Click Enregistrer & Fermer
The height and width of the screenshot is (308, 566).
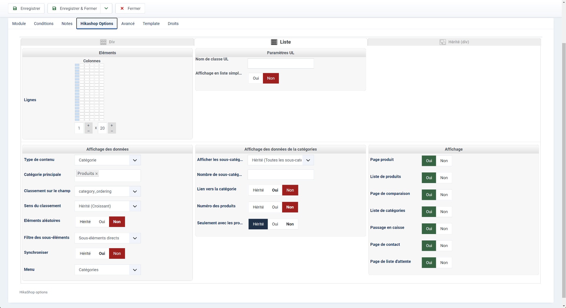pyautogui.click(x=74, y=9)
